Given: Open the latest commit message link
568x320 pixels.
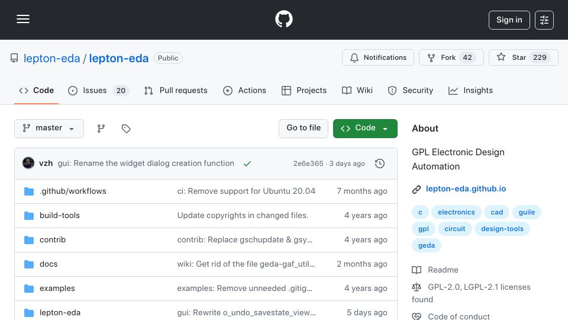Looking at the screenshot, I should click(146, 164).
